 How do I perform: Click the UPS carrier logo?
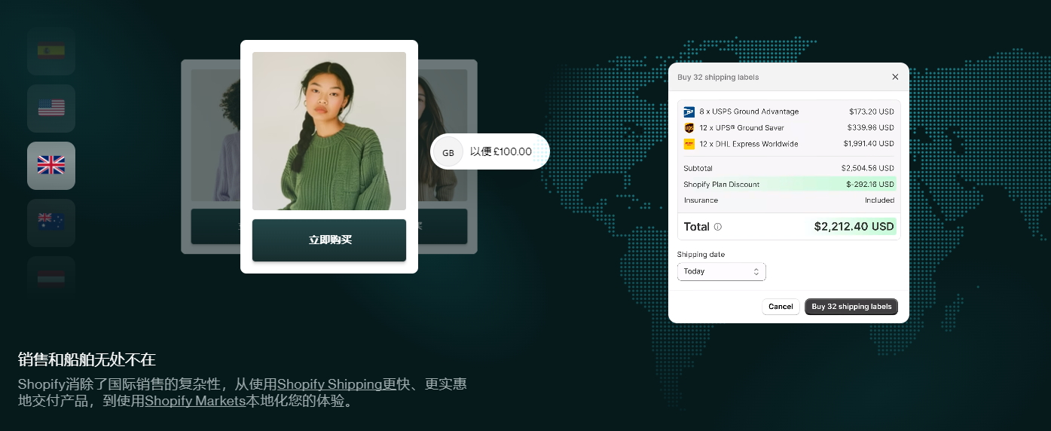click(x=689, y=128)
